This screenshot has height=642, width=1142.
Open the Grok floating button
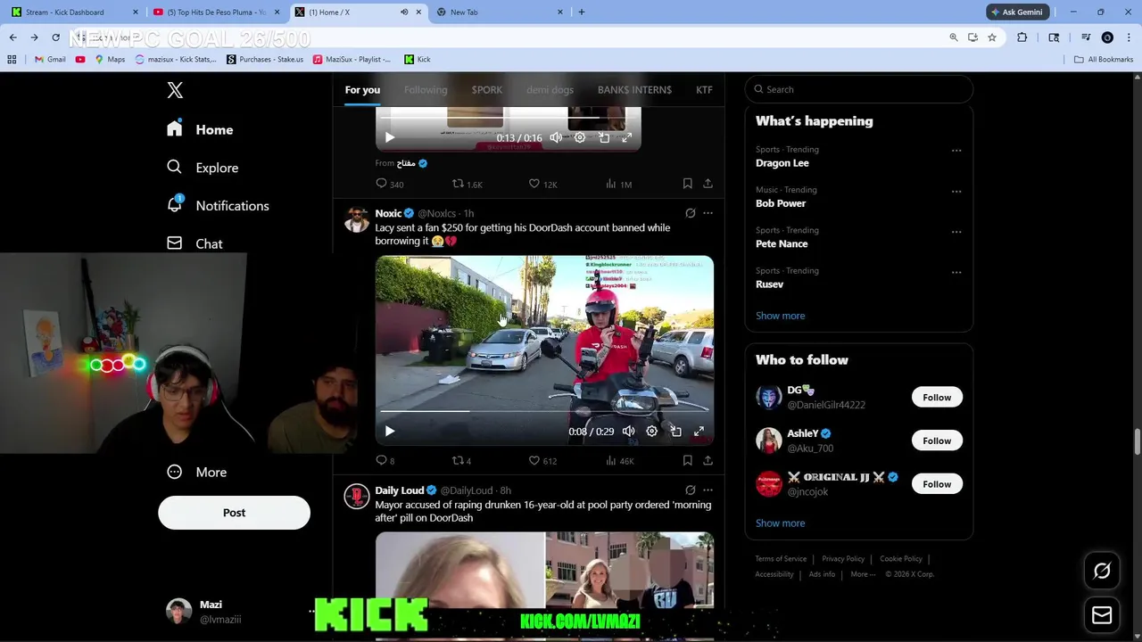(1102, 571)
